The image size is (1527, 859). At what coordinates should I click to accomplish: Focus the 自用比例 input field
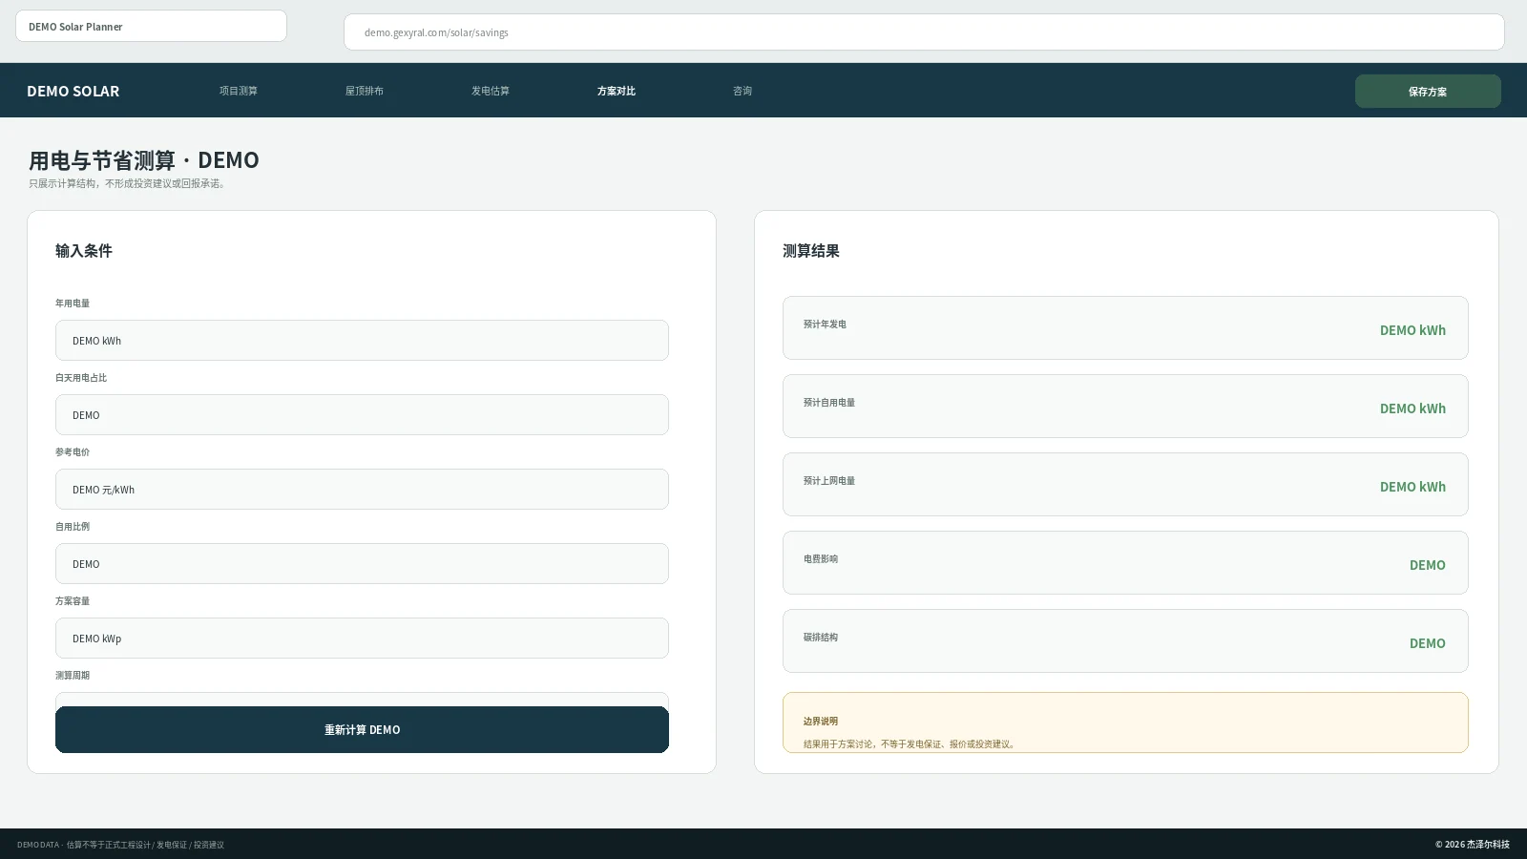pos(362,564)
